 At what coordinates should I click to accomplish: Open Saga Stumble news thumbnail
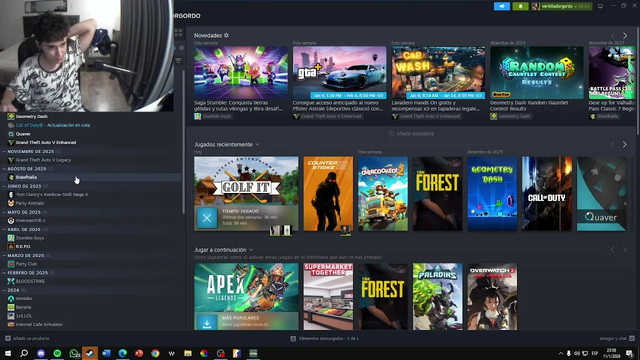pos(241,72)
